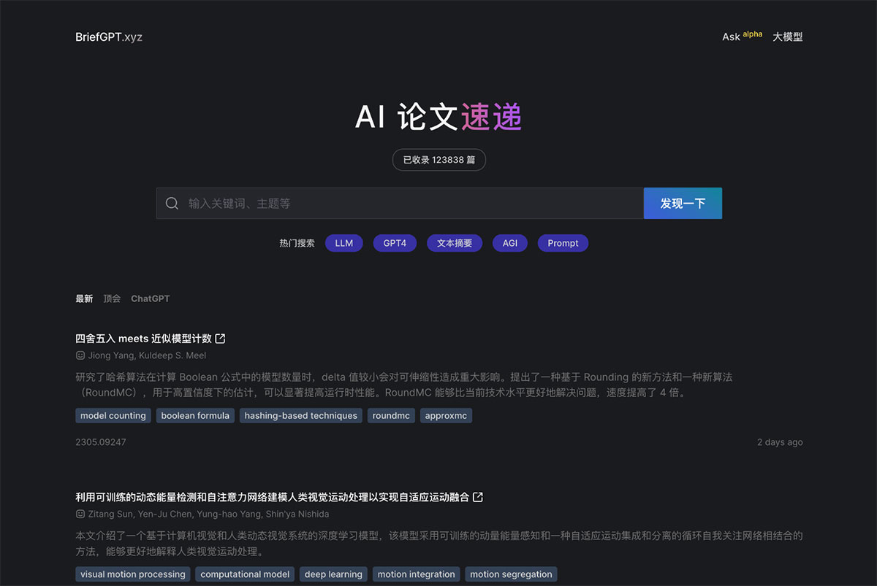Click the author icon before Zitang Sun
The image size is (877, 586).
pyautogui.click(x=80, y=514)
